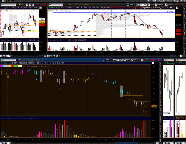Open the Setup menu
The width and height of the screenshot is (186, 144).
(176, 1)
